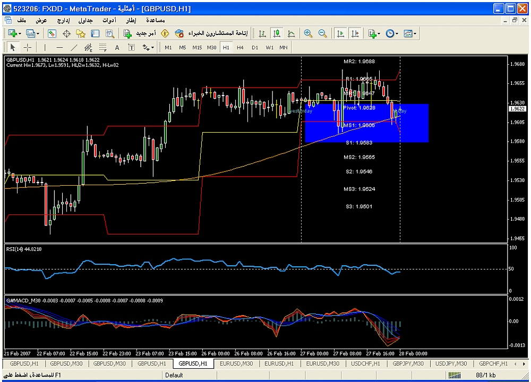Select the trendline drawing tool
The image size is (531, 382).
(x=74, y=47)
